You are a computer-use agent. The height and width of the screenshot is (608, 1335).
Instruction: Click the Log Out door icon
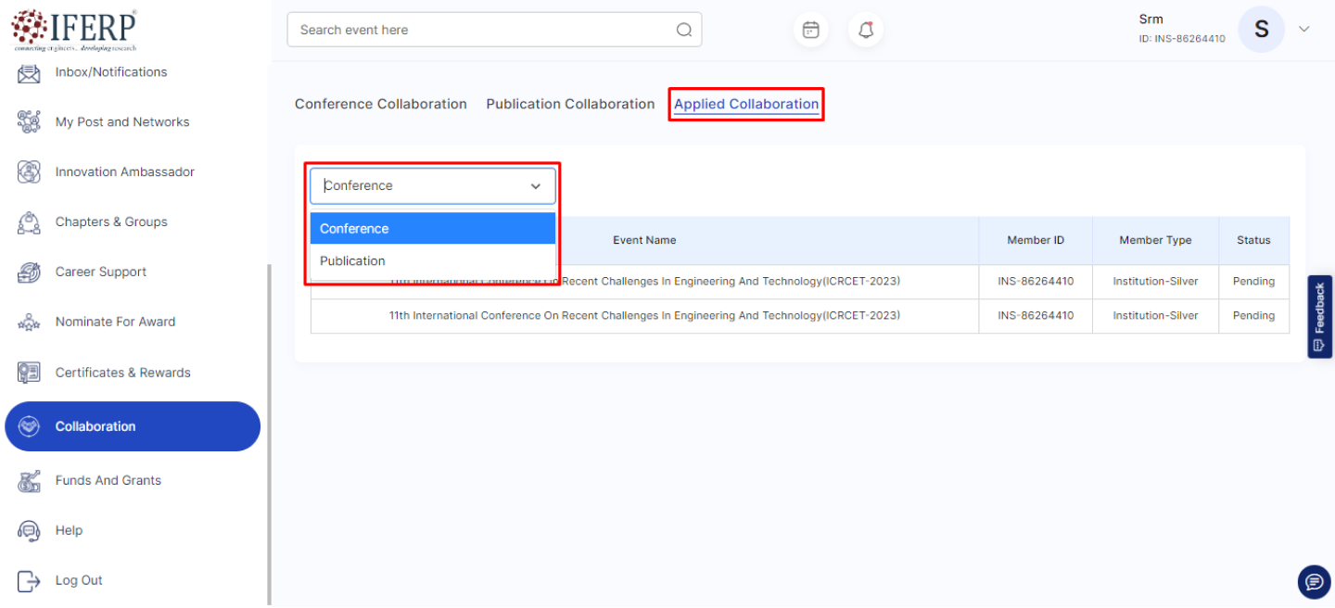[x=30, y=580]
